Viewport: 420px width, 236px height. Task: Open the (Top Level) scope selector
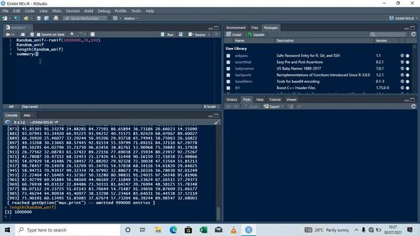31,106
